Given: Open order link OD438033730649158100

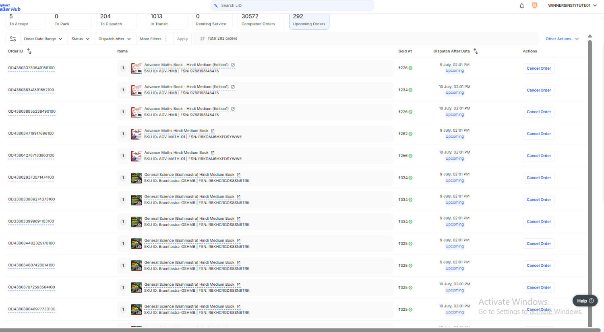Looking at the screenshot, I should 31,68.
